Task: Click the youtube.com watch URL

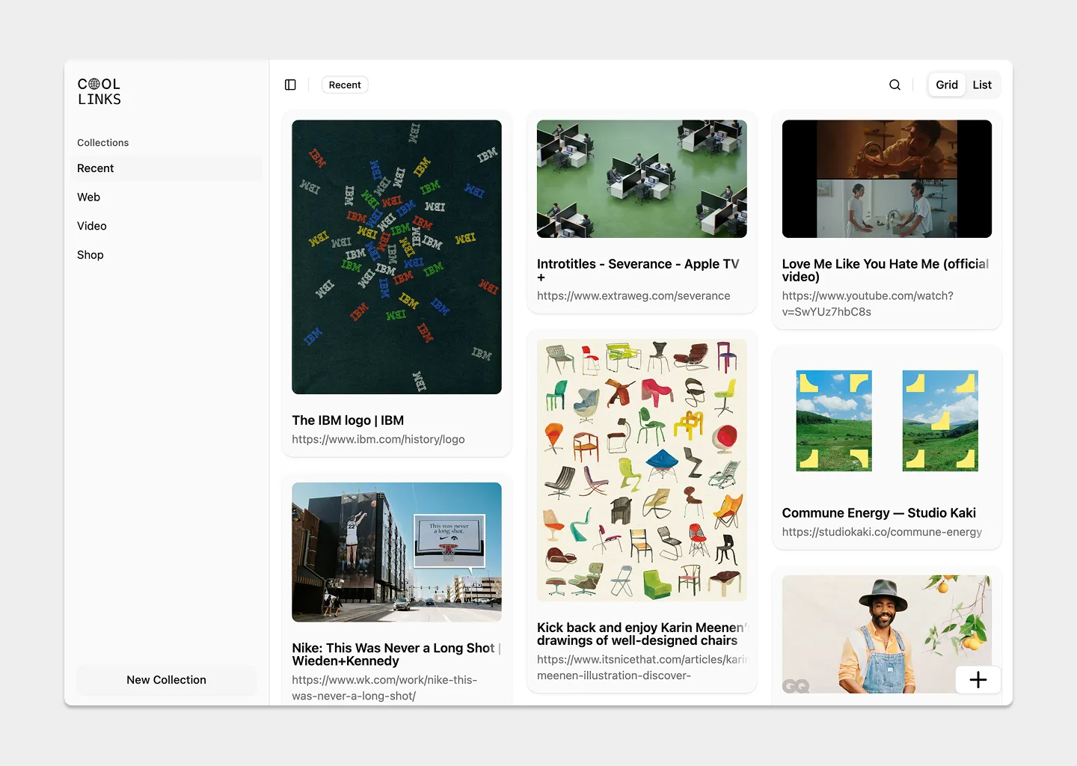Action: point(868,304)
